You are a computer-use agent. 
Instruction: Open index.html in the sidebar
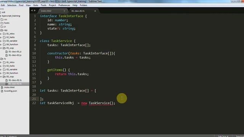tap(9, 88)
